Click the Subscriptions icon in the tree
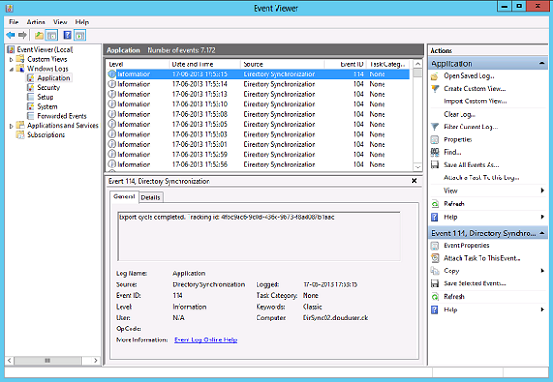553x382 pixels. tap(21, 135)
